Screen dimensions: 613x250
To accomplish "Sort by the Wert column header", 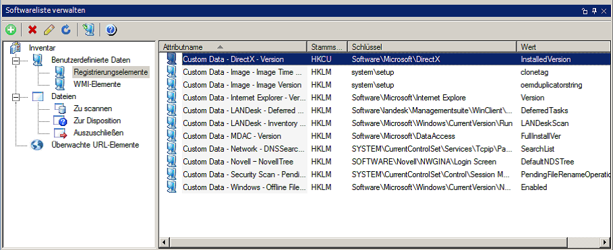I will tap(563, 47).
